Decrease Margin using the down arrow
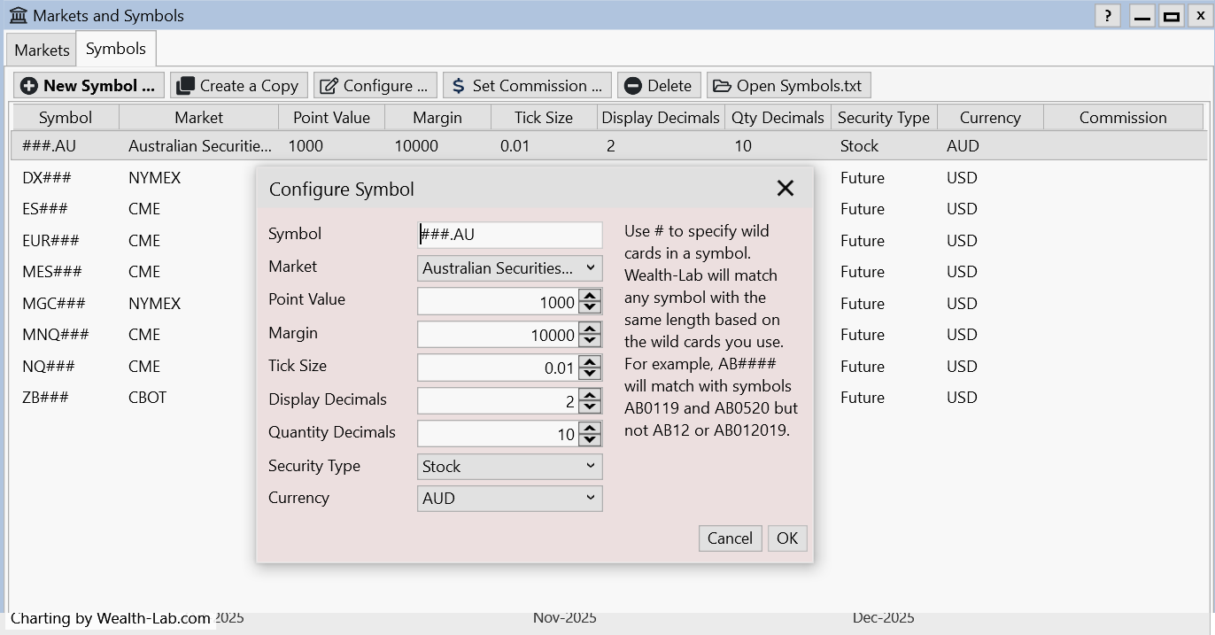The width and height of the screenshot is (1215, 635). tap(590, 341)
